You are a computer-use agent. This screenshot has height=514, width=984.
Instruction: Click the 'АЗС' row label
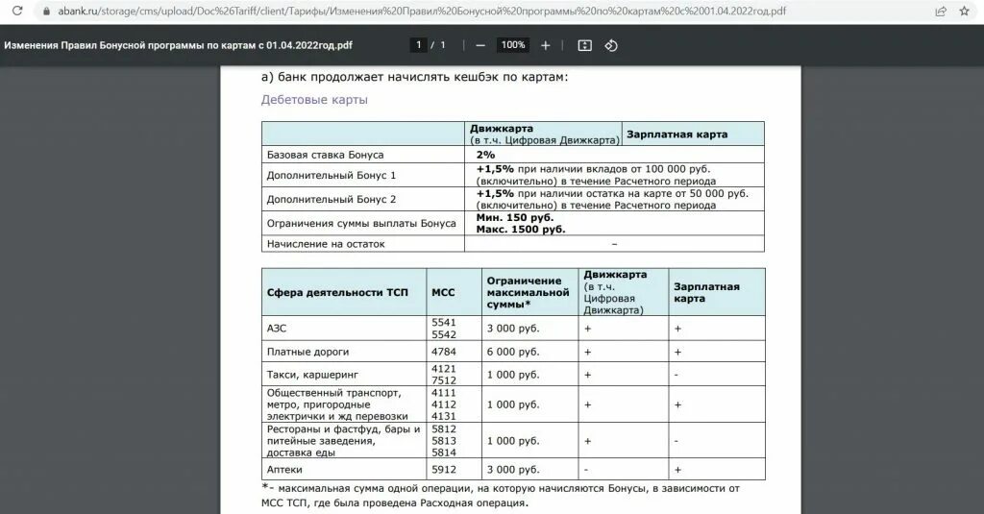click(x=277, y=329)
